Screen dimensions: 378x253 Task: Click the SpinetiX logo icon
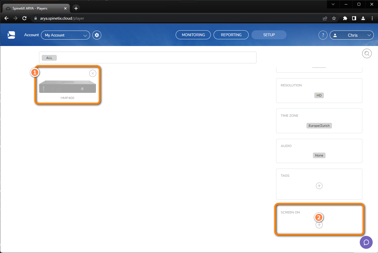(11, 35)
